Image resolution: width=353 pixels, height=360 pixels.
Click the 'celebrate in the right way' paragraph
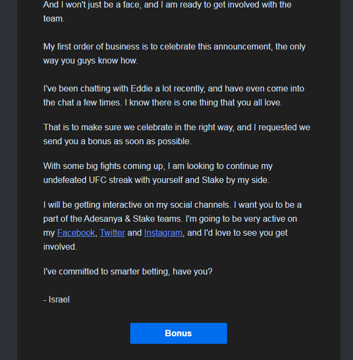click(176, 135)
